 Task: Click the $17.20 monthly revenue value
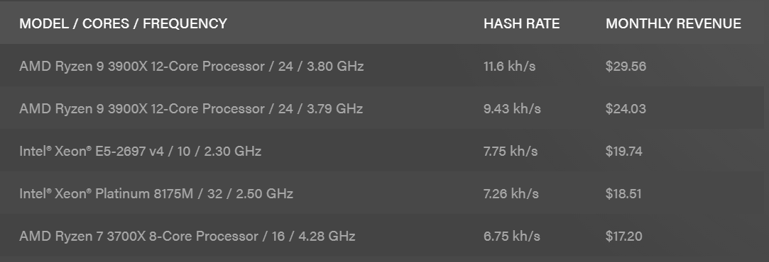click(624, 236)
